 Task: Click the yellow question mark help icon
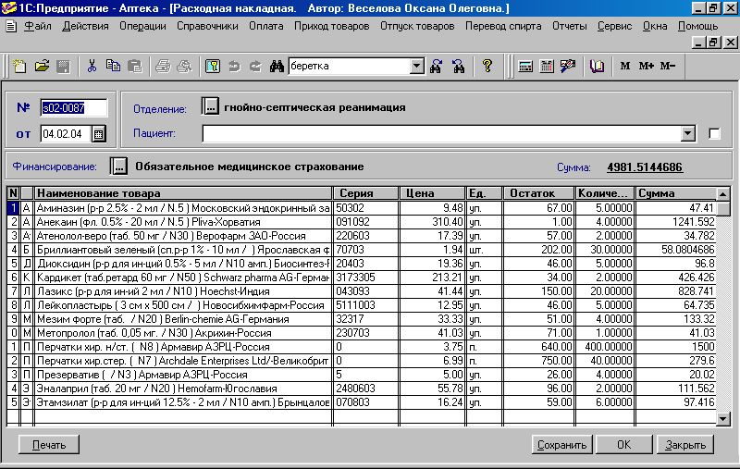point(487,66)
